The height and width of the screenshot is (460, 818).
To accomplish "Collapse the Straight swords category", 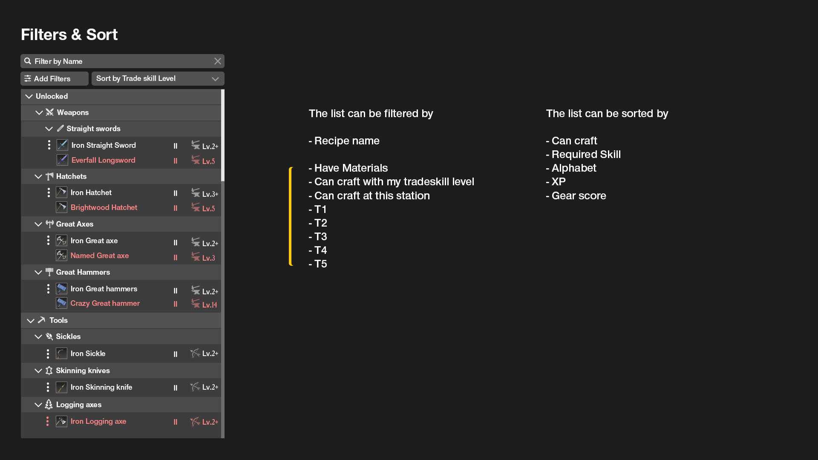I will (x=49, y=129).
